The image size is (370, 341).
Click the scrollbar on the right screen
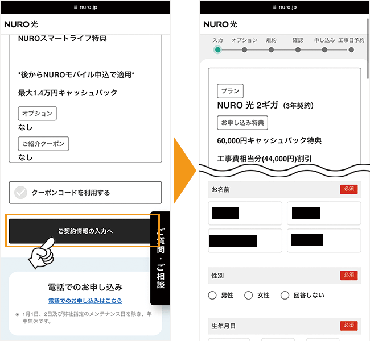[368, 48]
